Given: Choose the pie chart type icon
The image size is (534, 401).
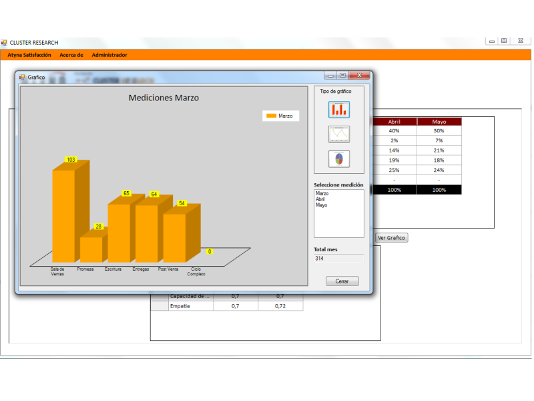Looking at the screenshot, I should (339, 159).
